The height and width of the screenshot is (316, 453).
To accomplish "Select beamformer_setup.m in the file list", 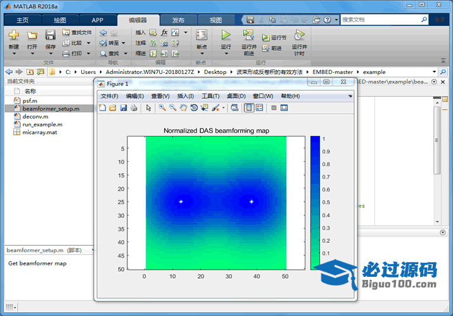I will coord(51,109).
